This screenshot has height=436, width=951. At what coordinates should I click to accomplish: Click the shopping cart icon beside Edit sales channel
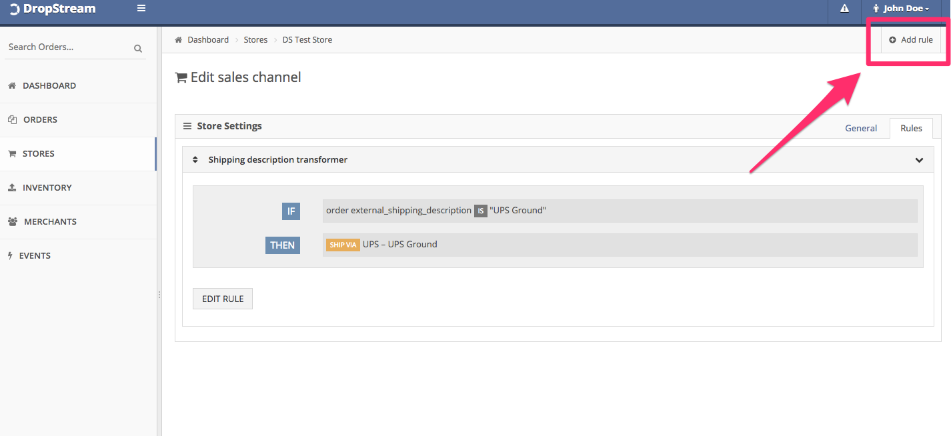click(x=181, y=78)
